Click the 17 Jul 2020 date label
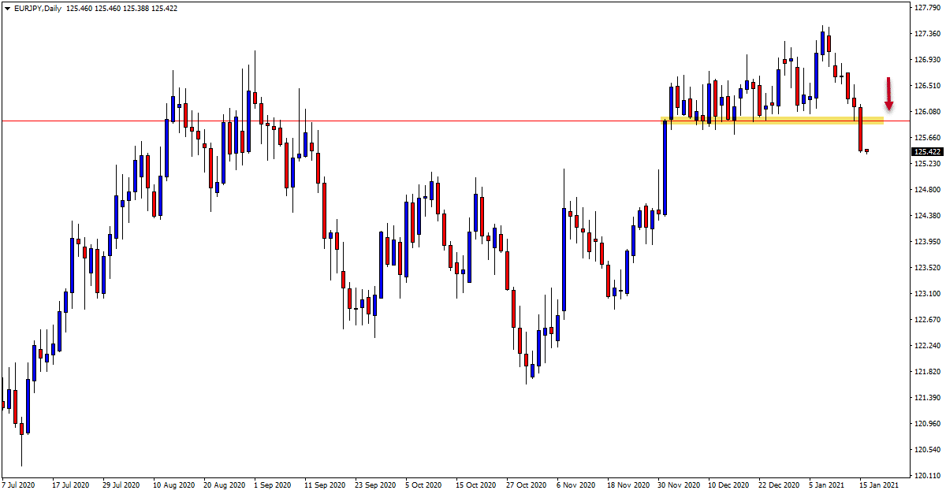The image size is (946, 494). pyautogui.click(x=71, y=485)
